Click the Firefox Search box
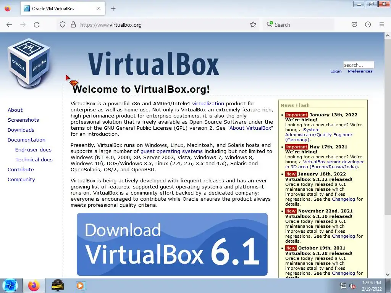The width and height of the screenshot is (391, 293). point(299,25)
